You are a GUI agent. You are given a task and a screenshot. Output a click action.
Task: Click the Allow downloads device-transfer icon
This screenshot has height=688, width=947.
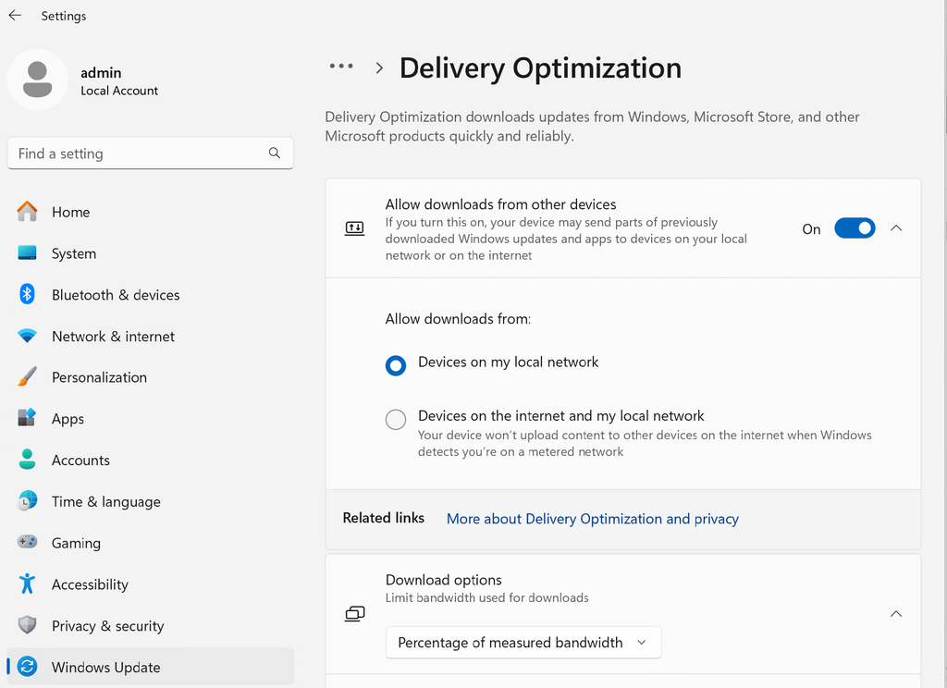(x=354, y=228)
